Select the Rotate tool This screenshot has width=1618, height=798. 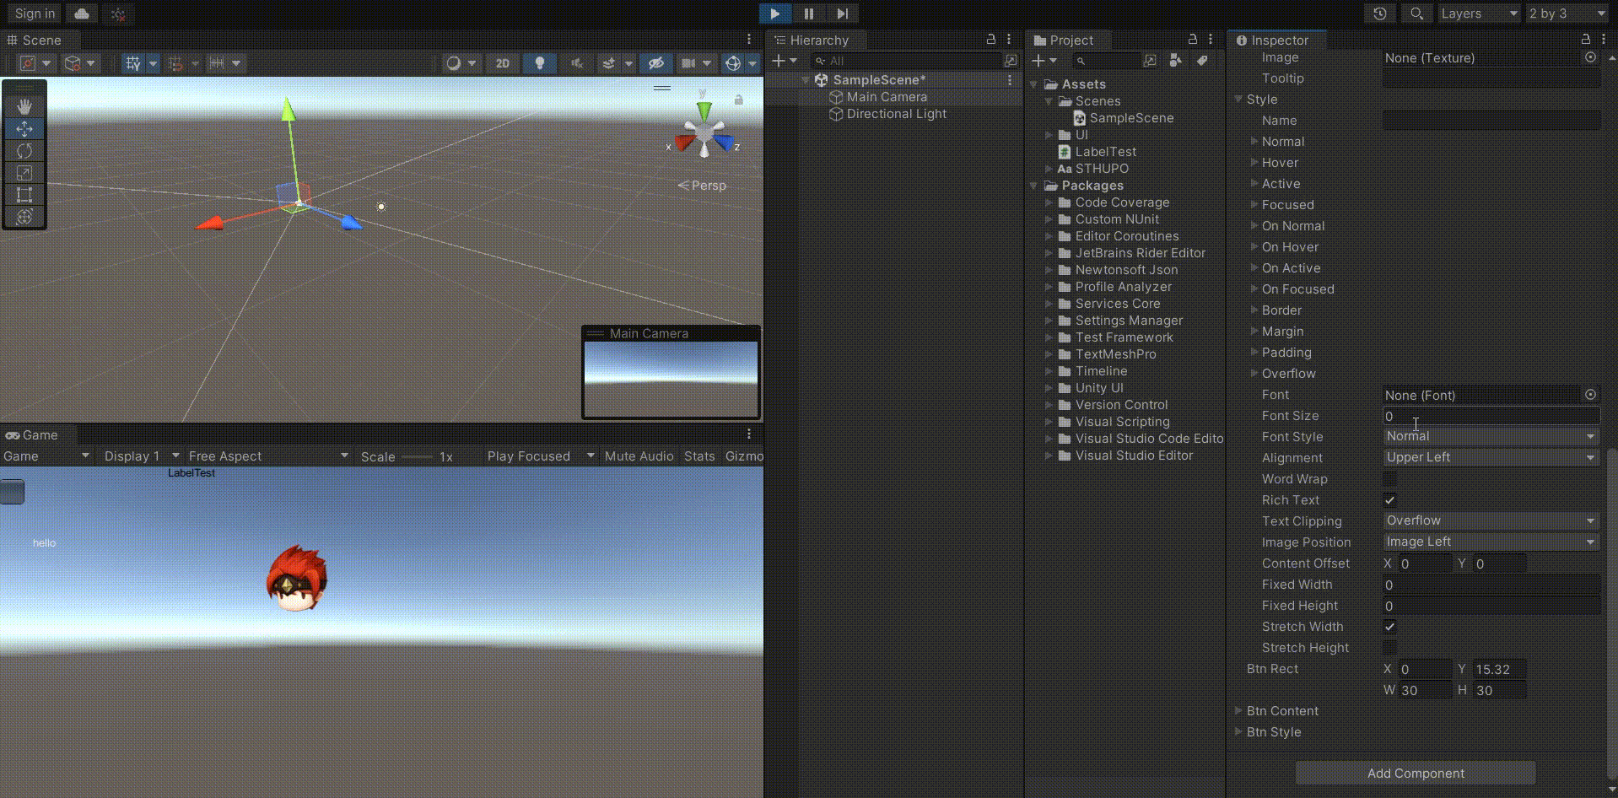[24, 150]
